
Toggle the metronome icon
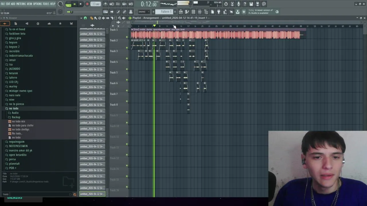(x=105, y=4)
